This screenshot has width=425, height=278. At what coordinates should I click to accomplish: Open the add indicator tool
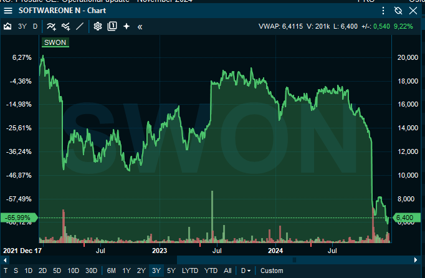point(52,26)
